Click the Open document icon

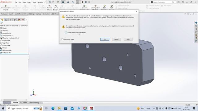point(58,2)
